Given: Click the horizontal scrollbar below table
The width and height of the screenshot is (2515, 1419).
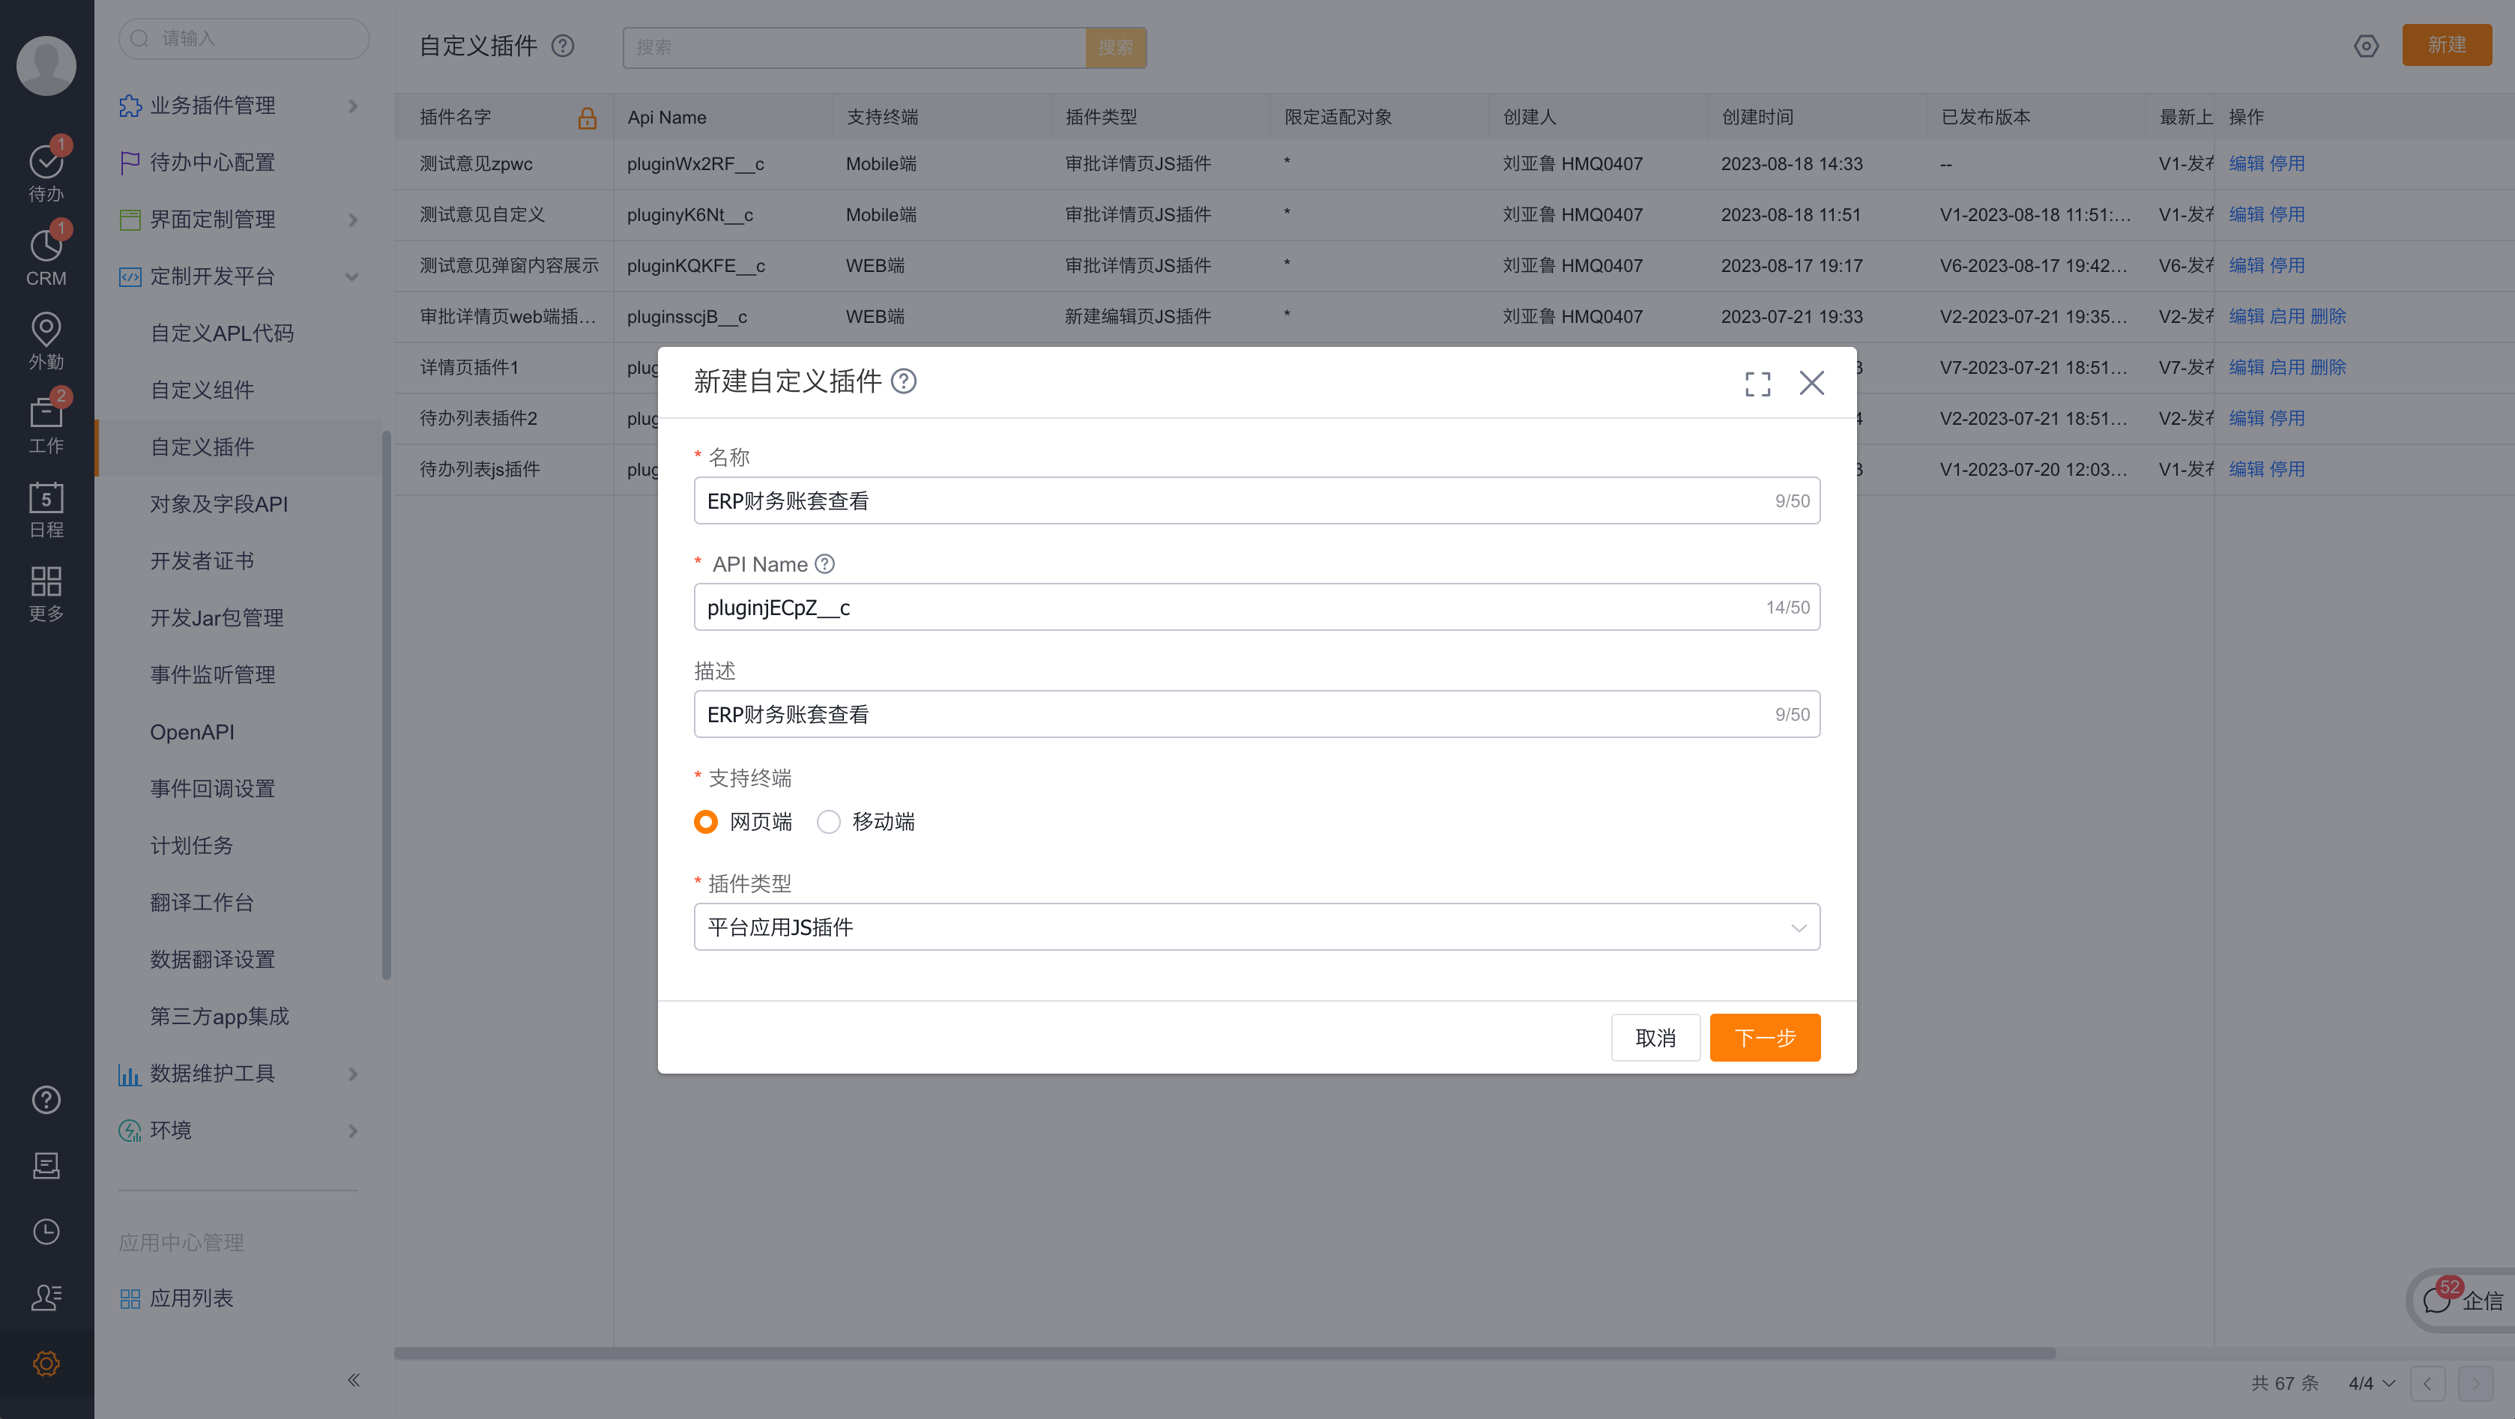Looking at the screenshot, I should tap(1225, 1352).
